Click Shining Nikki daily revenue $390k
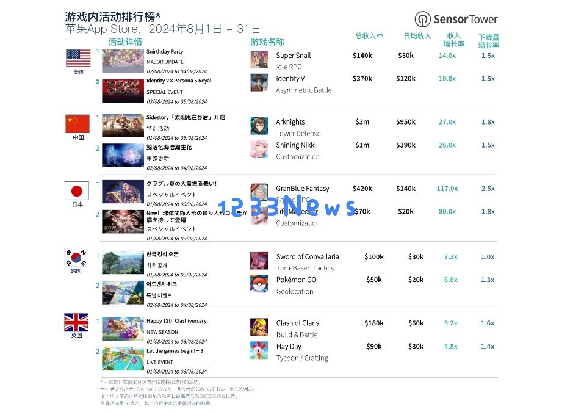The height and width of the screenshot is (412, 573). pos(406,145)
